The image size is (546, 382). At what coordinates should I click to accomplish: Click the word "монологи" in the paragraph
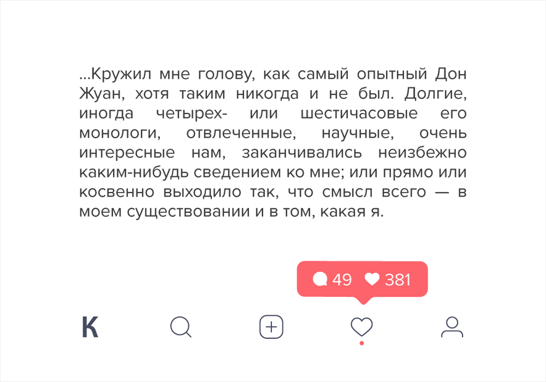pyautogui.click(x=120, y=133)
